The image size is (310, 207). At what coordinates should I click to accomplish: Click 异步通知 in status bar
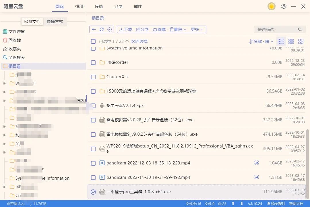(276, 204)
